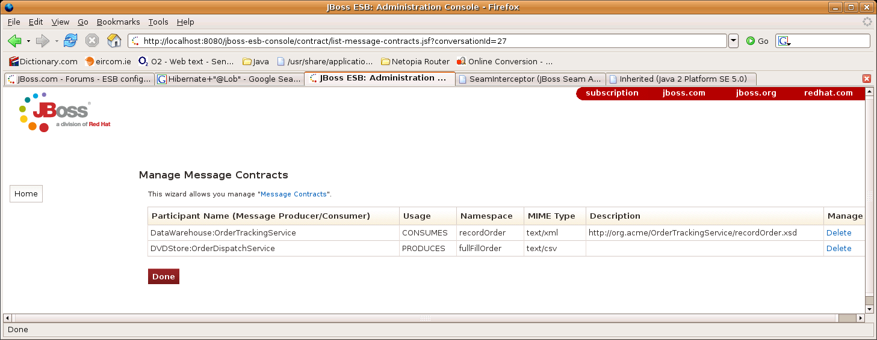This screenshot has width=877, height=340.
Task: Open the Go menu
Action: click(83, 22)
